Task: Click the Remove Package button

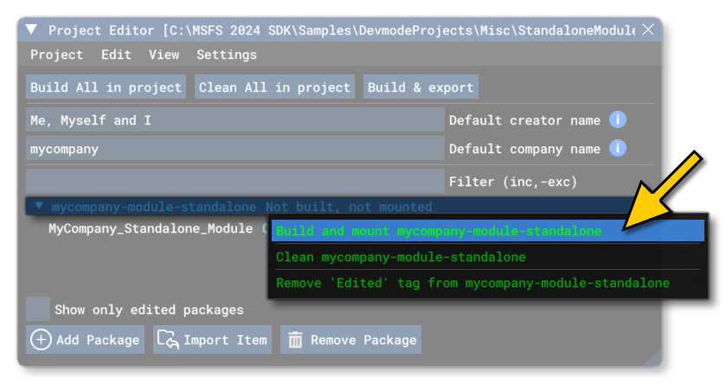Action: point(351,340)
